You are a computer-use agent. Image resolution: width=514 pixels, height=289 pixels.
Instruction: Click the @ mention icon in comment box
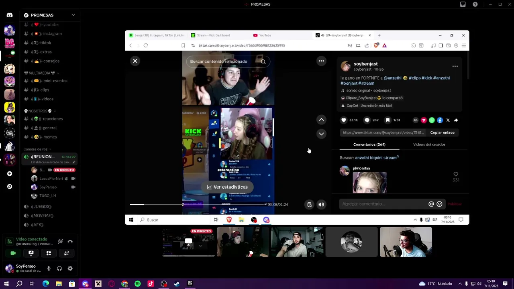pos(431,204)
